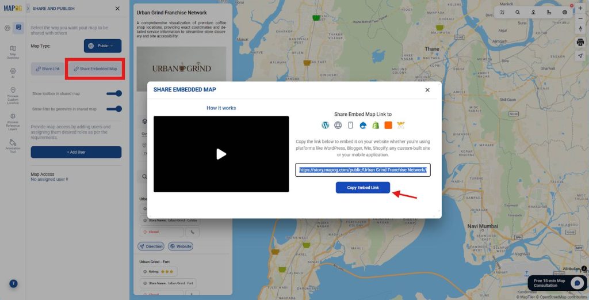
Task: Click the + Add User button
Action: click(77, 152)
